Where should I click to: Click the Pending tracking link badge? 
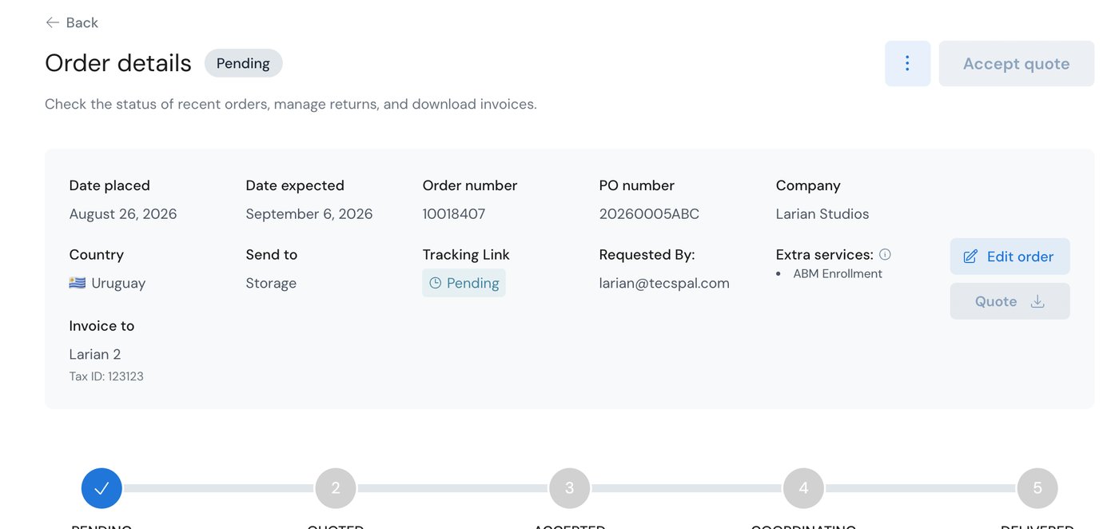pyautogui.click(x=464, y=283)
